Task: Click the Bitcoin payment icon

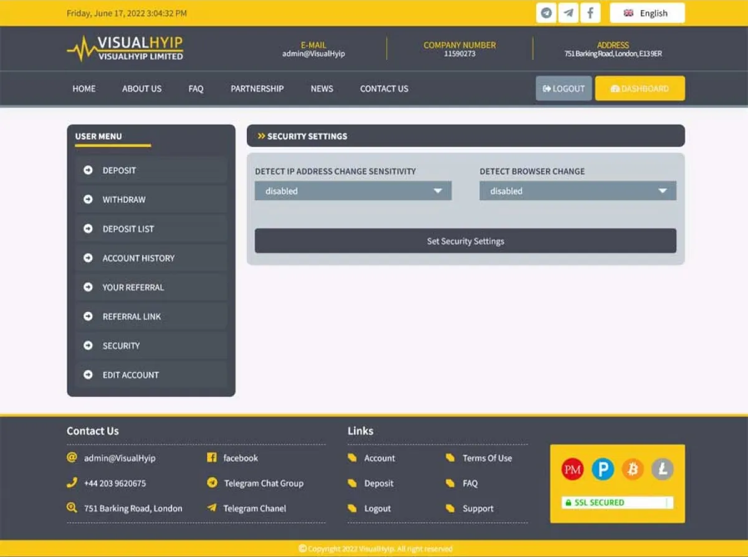Action: [633, 469]
